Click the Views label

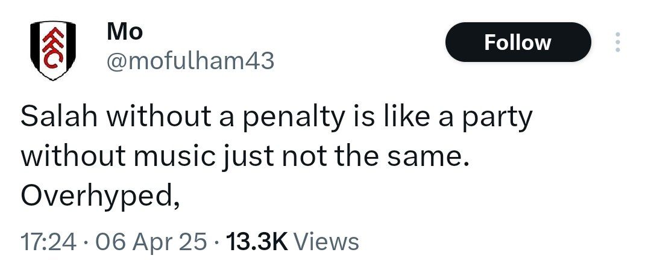click(326, 241)
